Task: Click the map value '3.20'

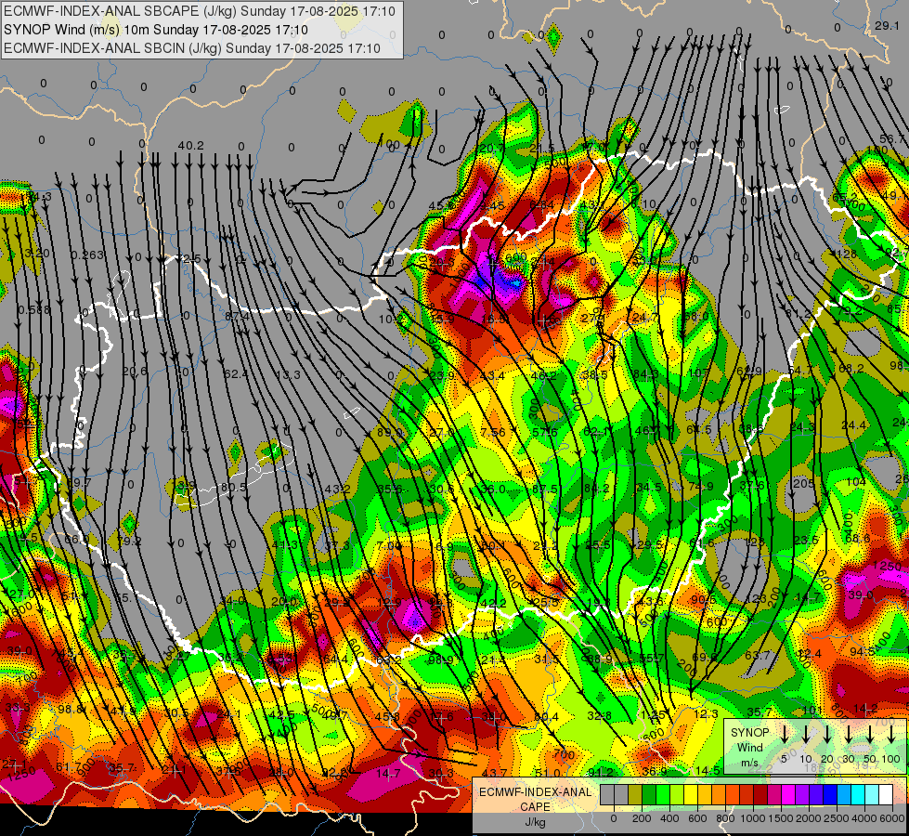Action: click(38, 253)
